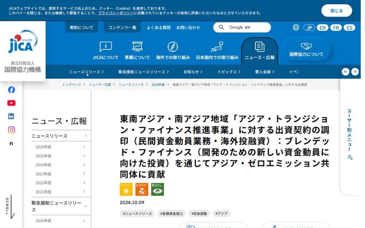Expand the sidebar 緊急援助ニュースリリース entry

coord(61,206)
